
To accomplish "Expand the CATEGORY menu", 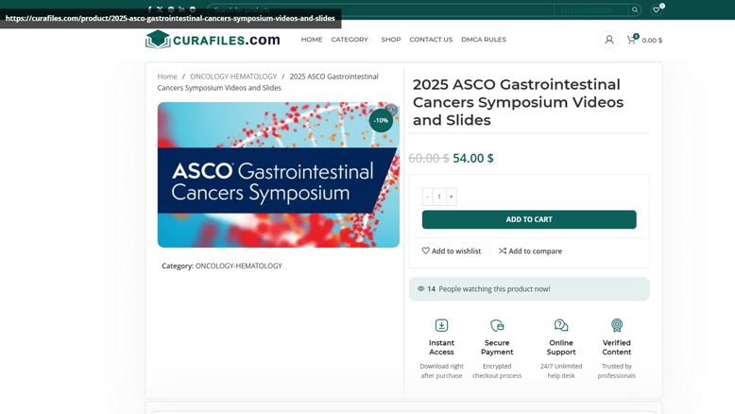I will point(351,40).
